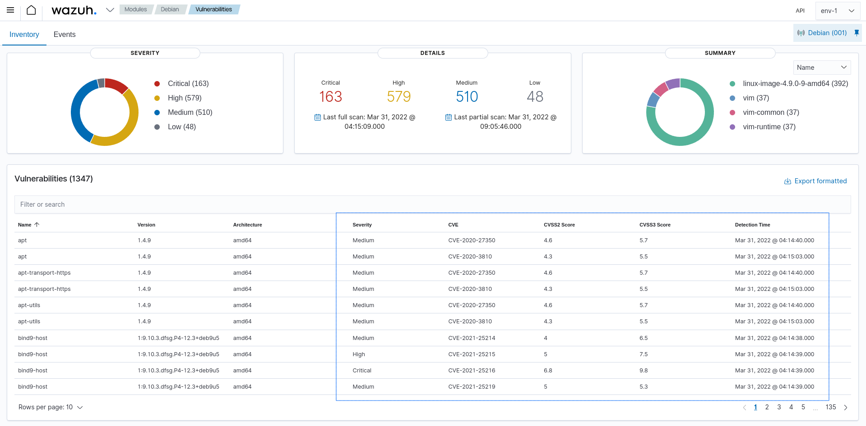Screen dimensions: 866x426
Task: Open the Modules breadcrumb
Action: click(136, 9)
